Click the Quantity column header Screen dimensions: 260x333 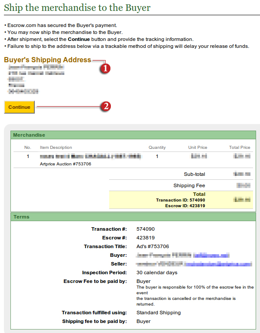click(x=157, y=148)
